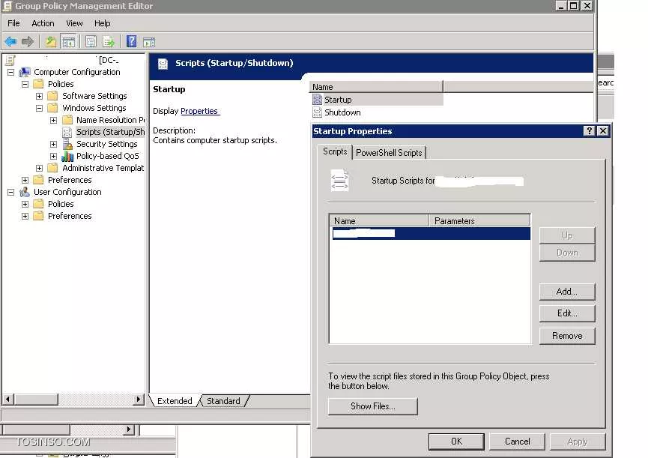Collapse the User Configuration node
This screenshot has height=458, width=648.
coord(11,192)
